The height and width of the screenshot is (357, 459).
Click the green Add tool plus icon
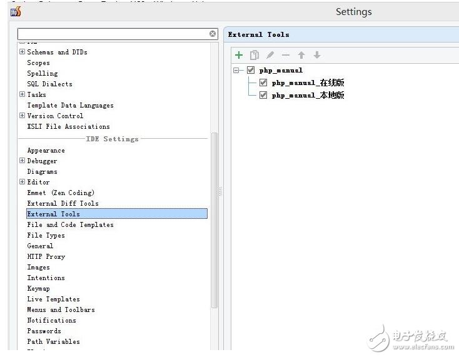click(x=239, y=55)
